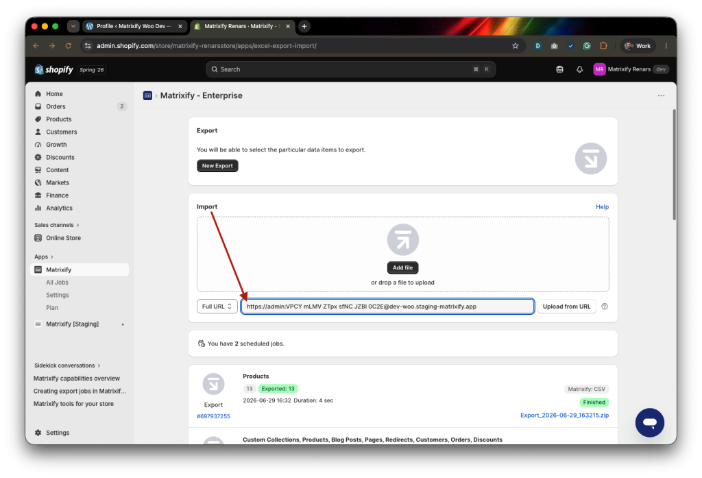
Task: Click the Finished status badge
Action: click(x=594, y=403)
